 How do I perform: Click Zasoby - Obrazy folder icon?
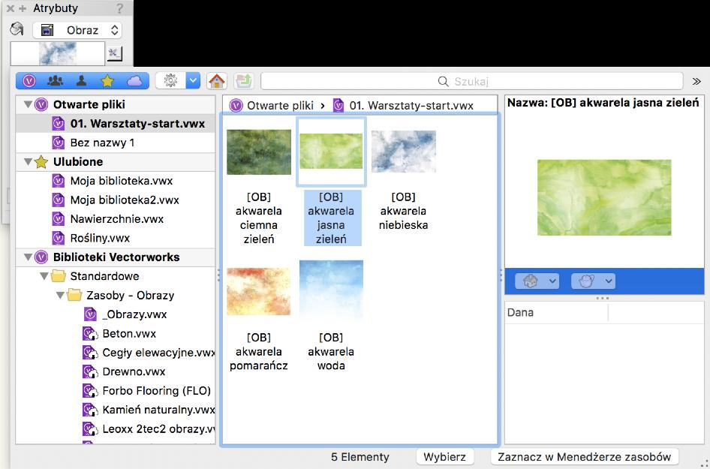[74, 295]
